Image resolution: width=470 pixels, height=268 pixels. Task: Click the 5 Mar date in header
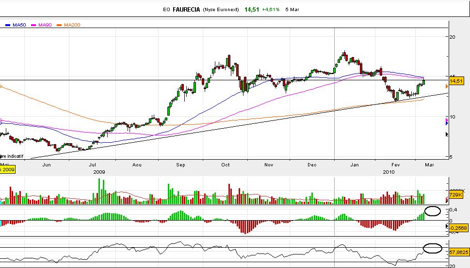[x=292, y=10]
